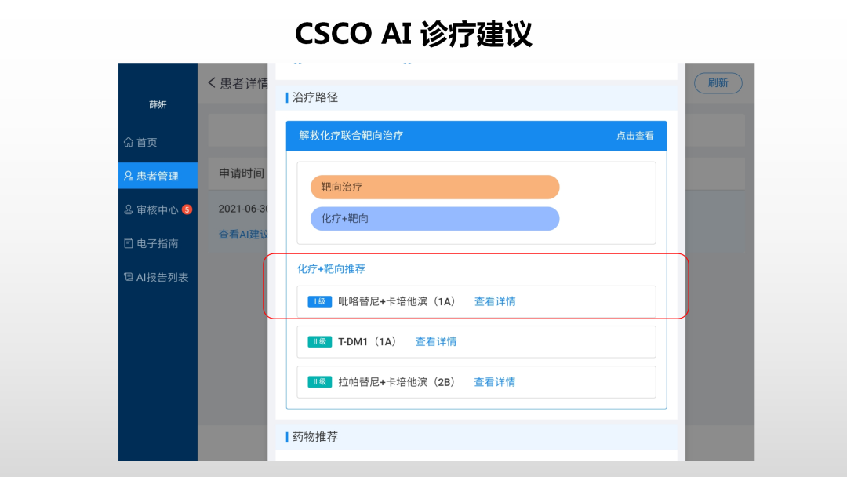
Task: Open 查看详情 for 吡咯替尼+卡培他滨
Action: pos(495,301)
